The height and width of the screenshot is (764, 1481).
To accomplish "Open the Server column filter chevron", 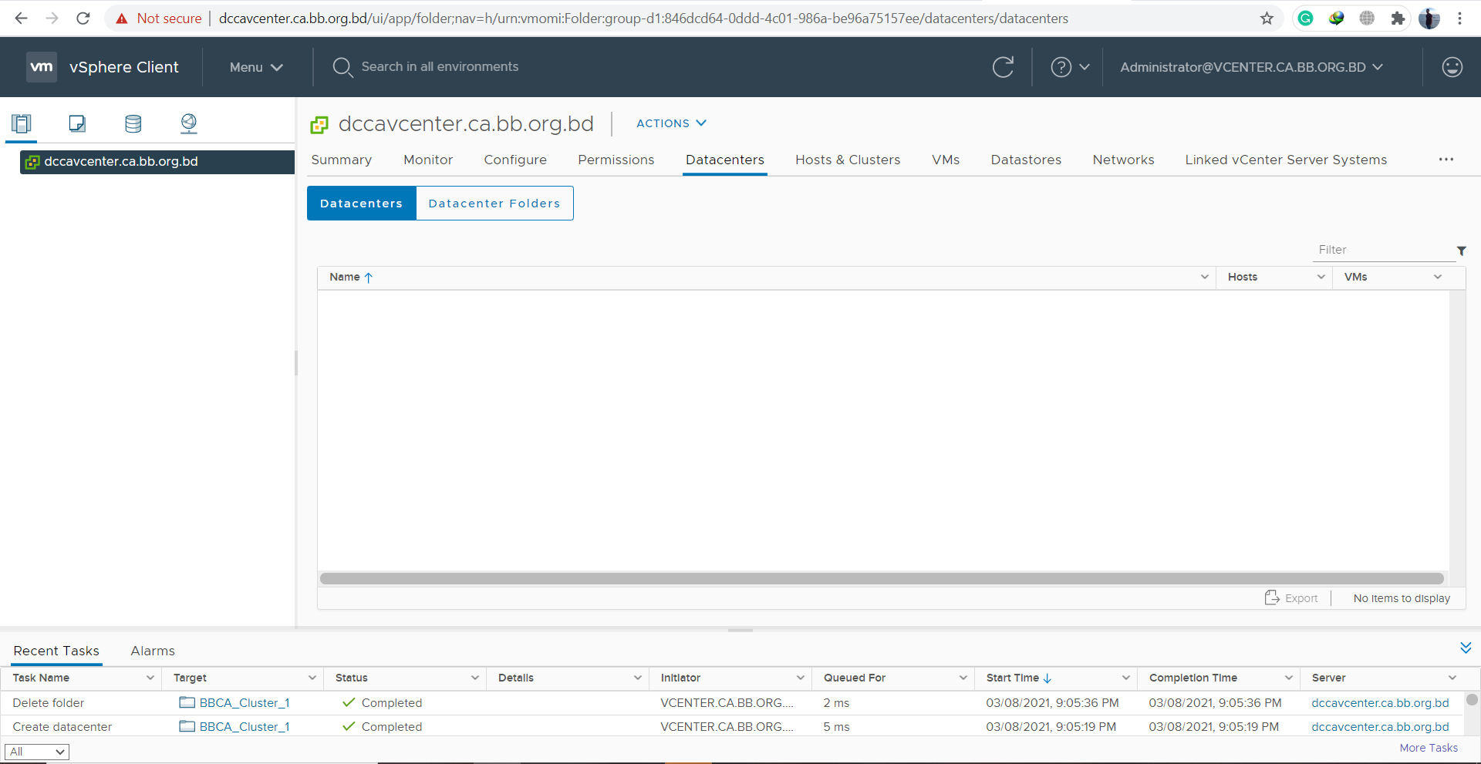I will point(1452,678).
